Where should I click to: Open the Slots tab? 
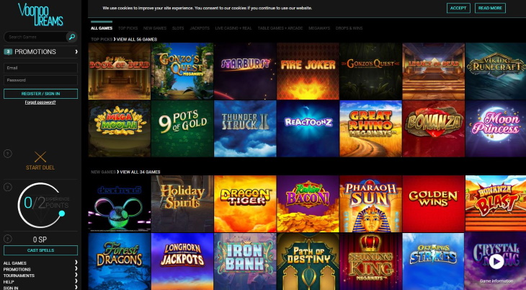178,28
